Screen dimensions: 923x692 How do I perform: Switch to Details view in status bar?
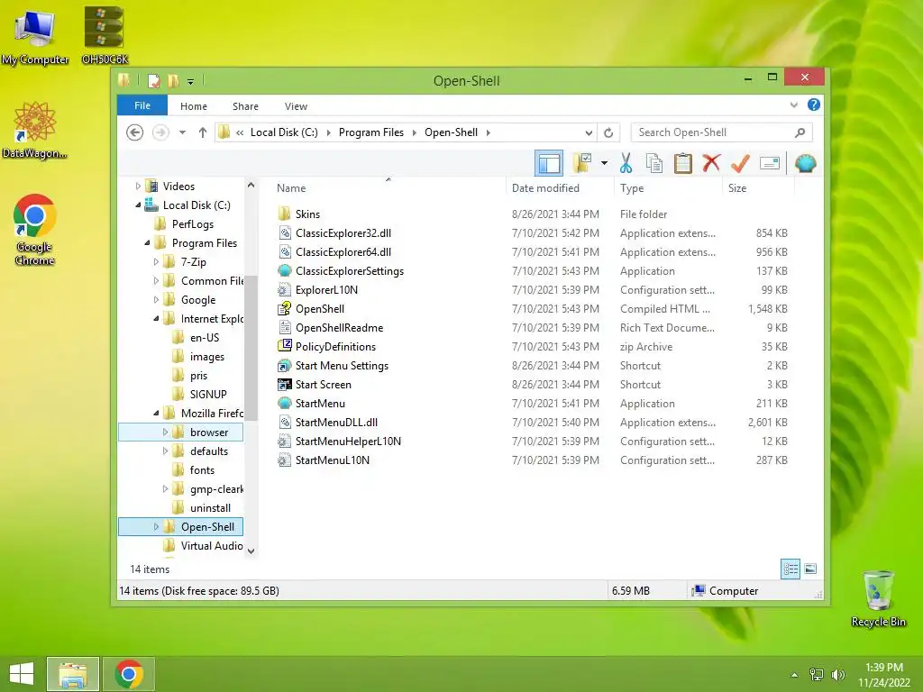[x=790, y=569]
